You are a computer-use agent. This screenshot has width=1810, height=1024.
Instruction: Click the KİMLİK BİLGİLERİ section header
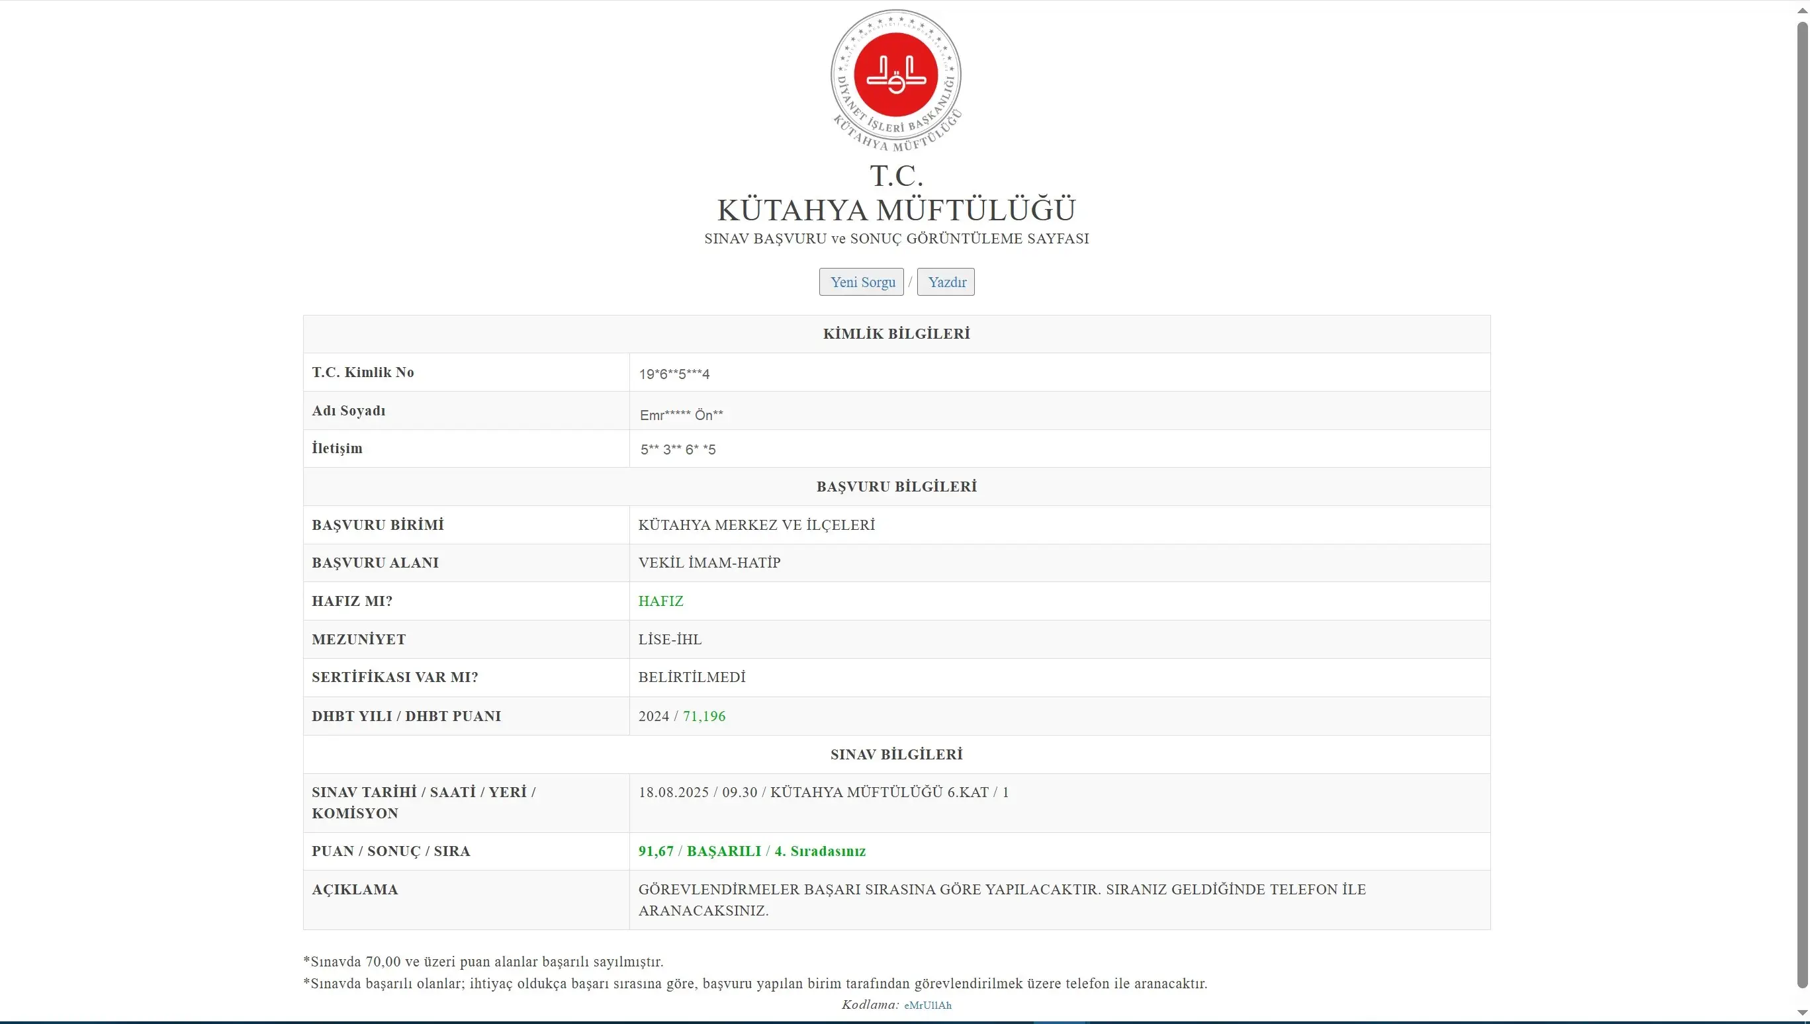point(895,334)
